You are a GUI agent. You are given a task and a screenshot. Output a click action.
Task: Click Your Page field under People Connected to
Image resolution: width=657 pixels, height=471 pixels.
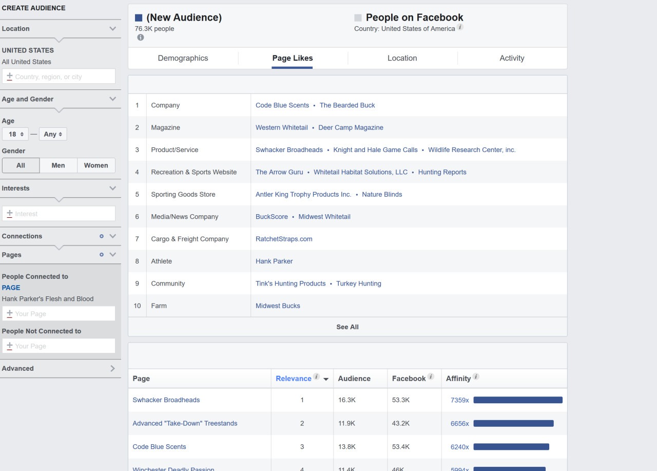[59, 313]
